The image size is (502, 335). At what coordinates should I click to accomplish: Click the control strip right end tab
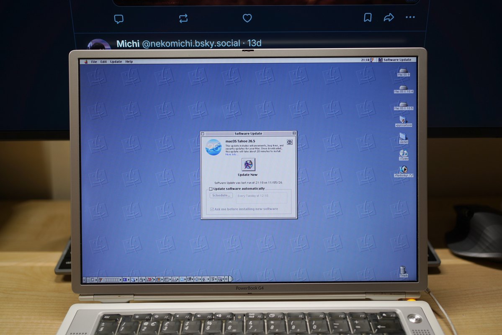[x=231, y=280]
